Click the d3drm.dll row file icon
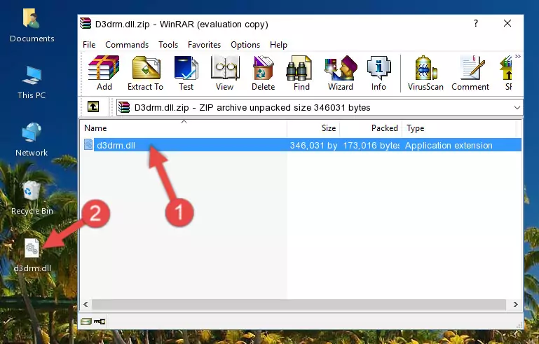The image size is (539, 344). pos(88,145)
